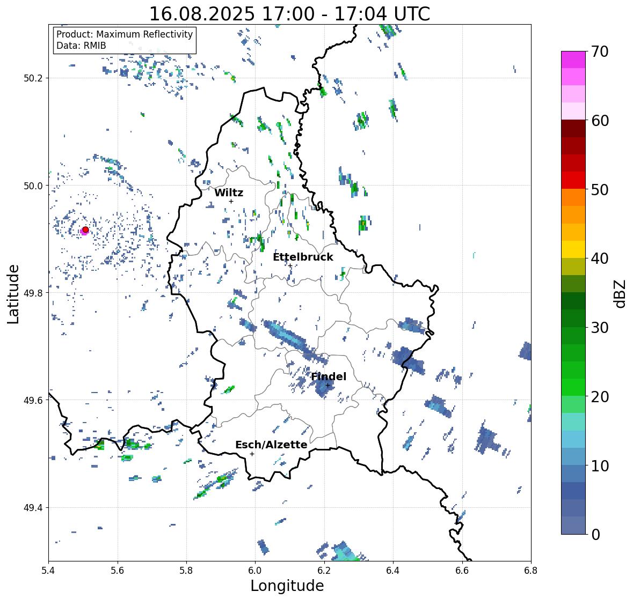The width and height of the screenshot is (633, 599).
Task: Click the 30 tick on the colorbar
Action: 599,327
